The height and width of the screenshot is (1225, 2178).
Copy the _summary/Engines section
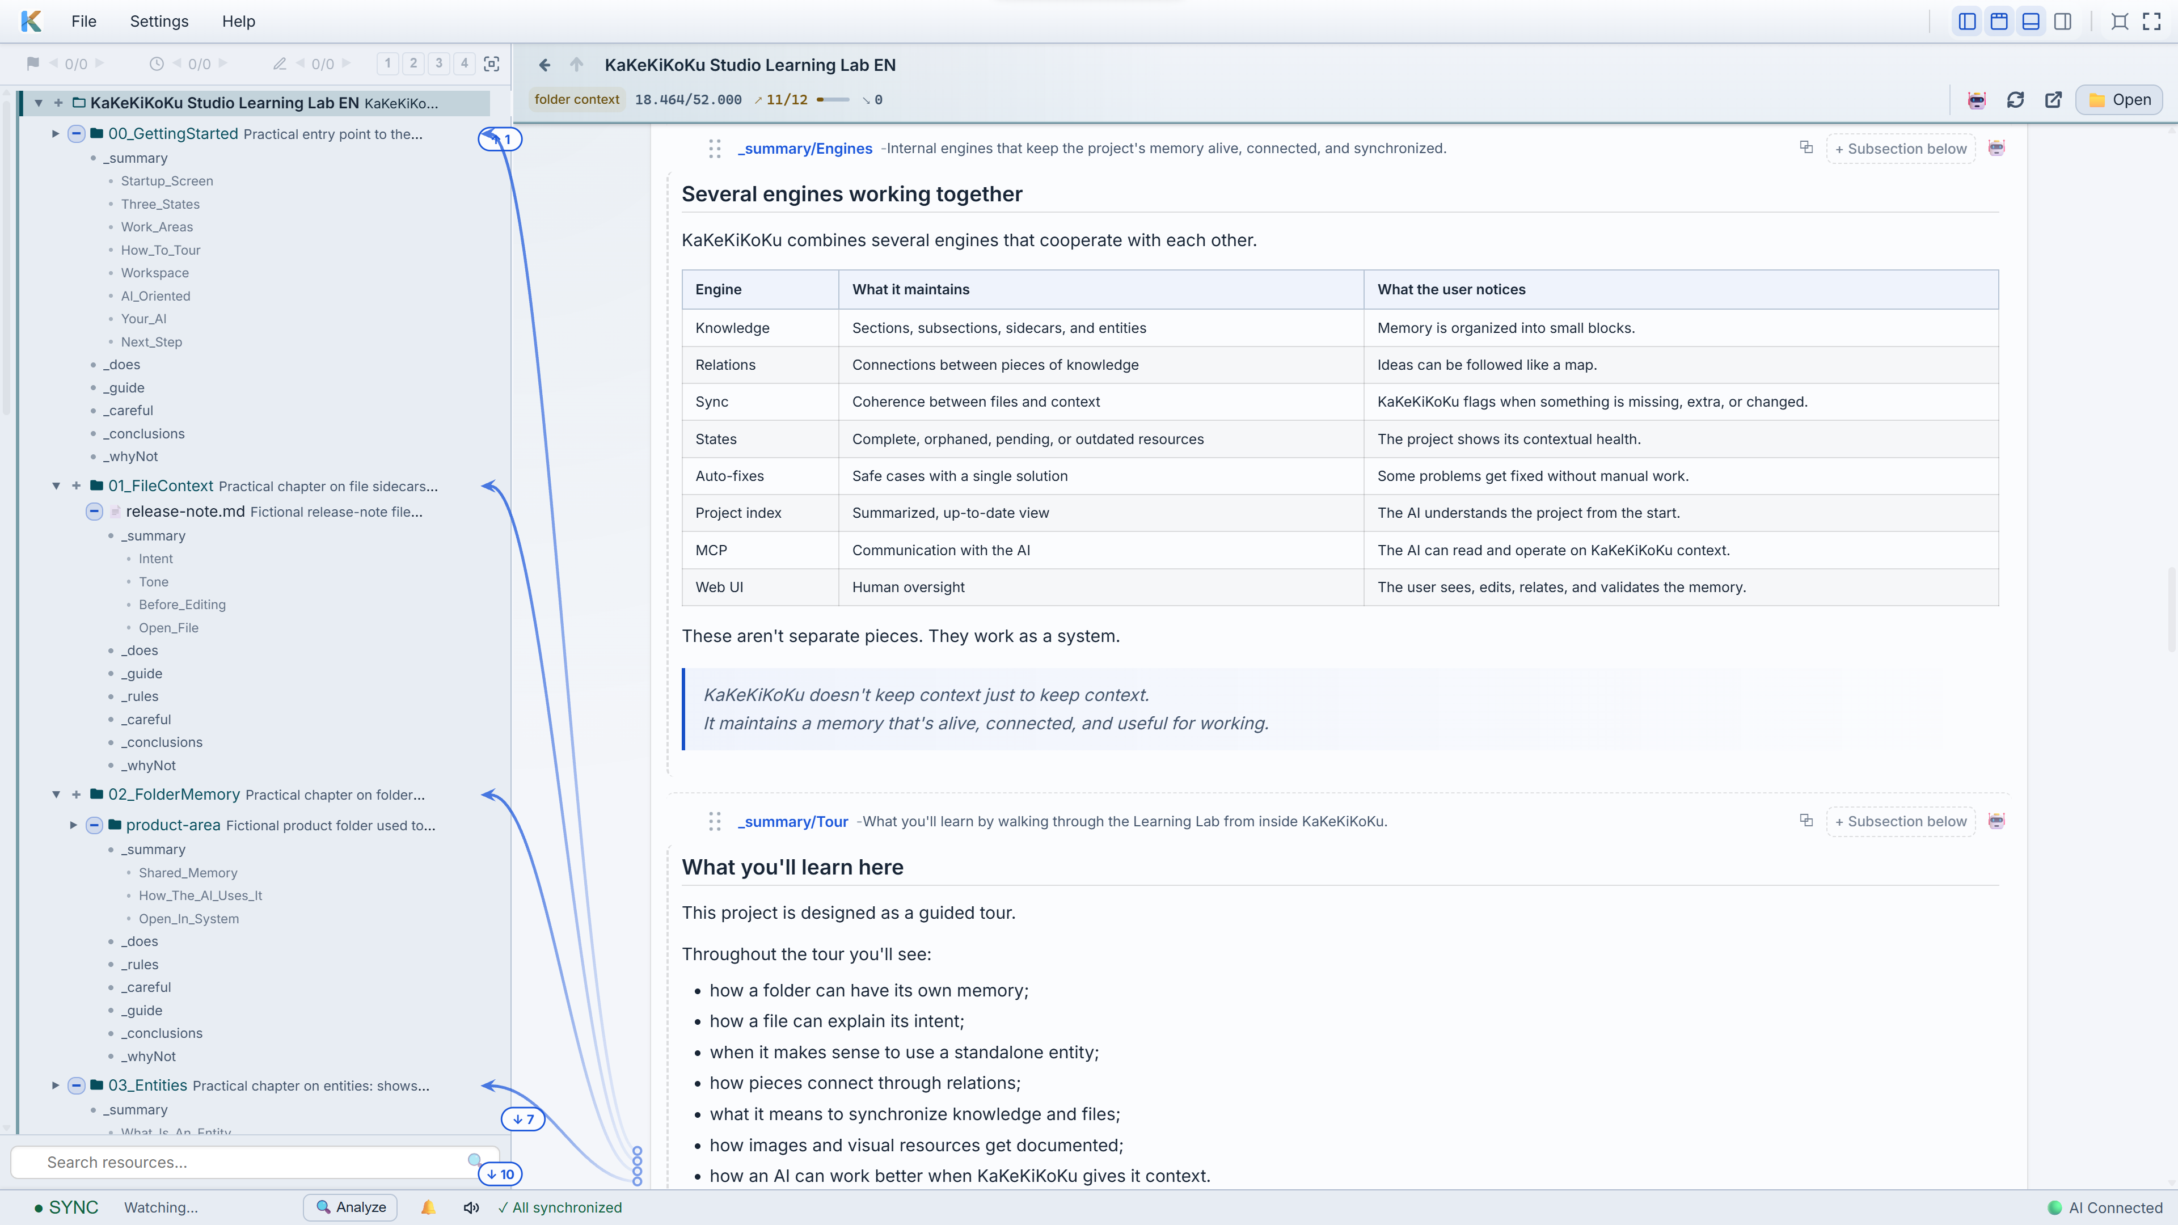pos(1807,147)
